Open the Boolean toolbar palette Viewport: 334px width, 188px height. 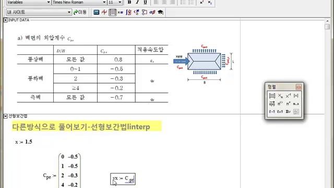(137, 13)
